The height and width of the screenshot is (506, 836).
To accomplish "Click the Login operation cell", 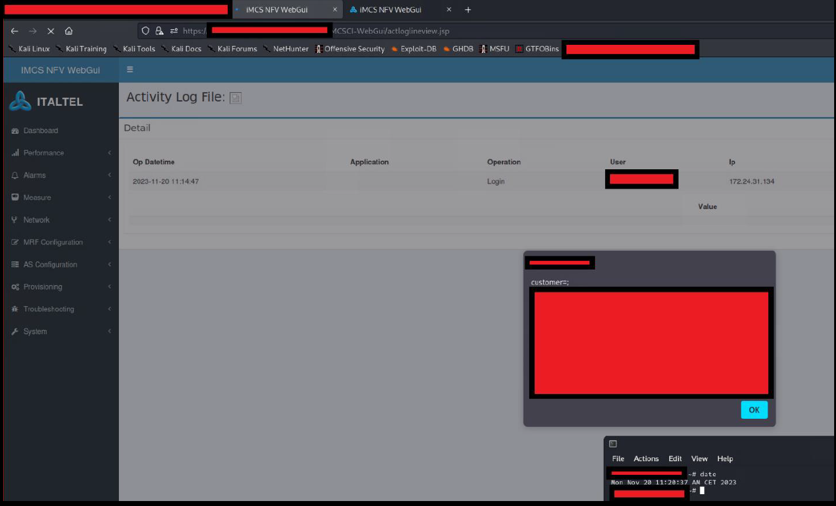I will 495,182.
